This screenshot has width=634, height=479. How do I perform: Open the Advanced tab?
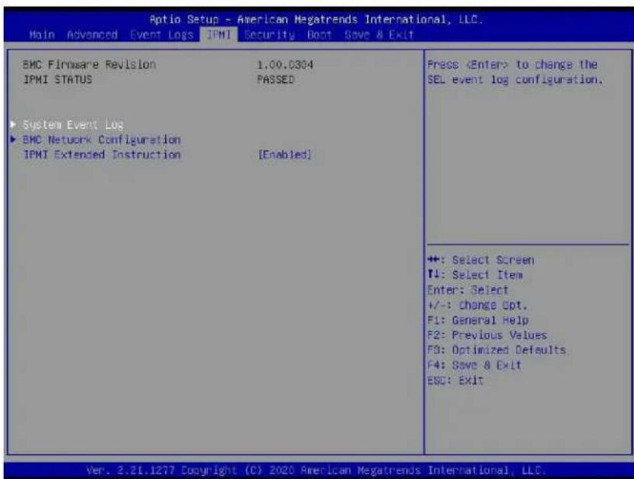92,35
